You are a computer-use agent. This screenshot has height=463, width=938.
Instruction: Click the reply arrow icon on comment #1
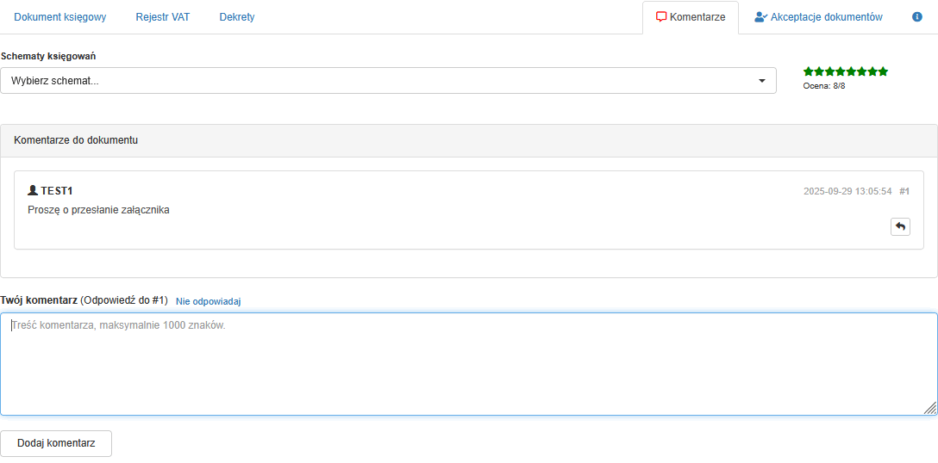(x=900, y=226)
